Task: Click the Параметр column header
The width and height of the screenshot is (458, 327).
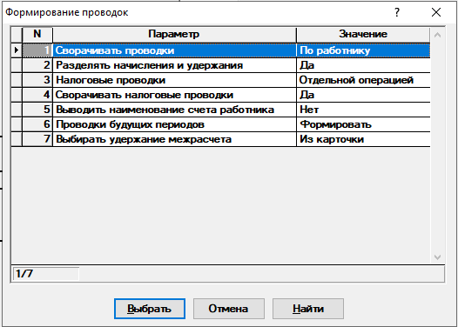Action: pos(174,35)
